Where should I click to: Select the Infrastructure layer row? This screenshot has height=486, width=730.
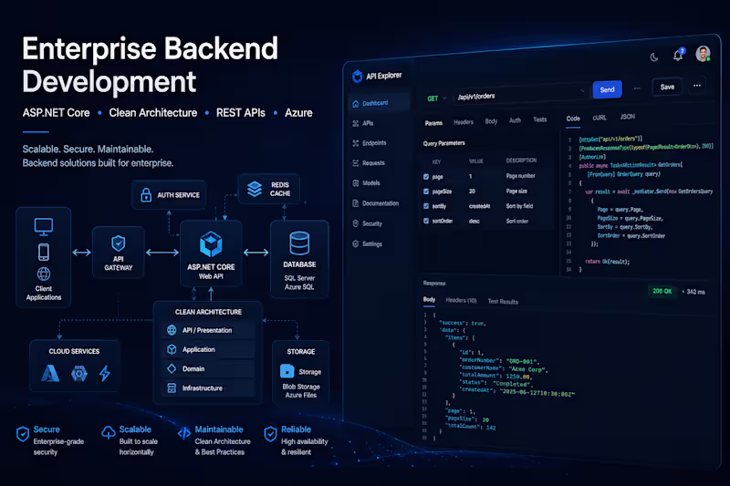tap(208, 388)
